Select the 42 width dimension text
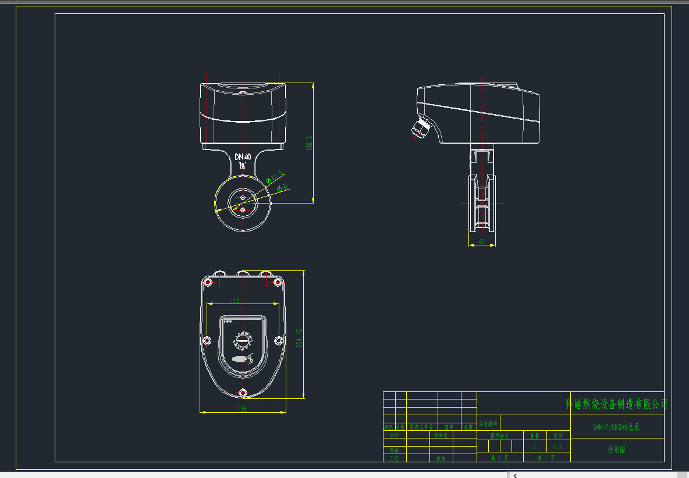Viewport: 689px width, 478px height. pyautogui.click(x=482, y=241)
